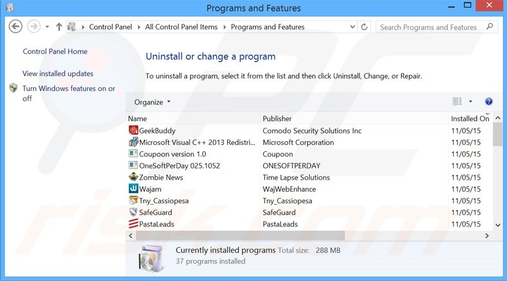Viewport: 507px width, 281px height.
Task: Select All Control Panel Items breadcrumb
Action: [x=181, y=27]
